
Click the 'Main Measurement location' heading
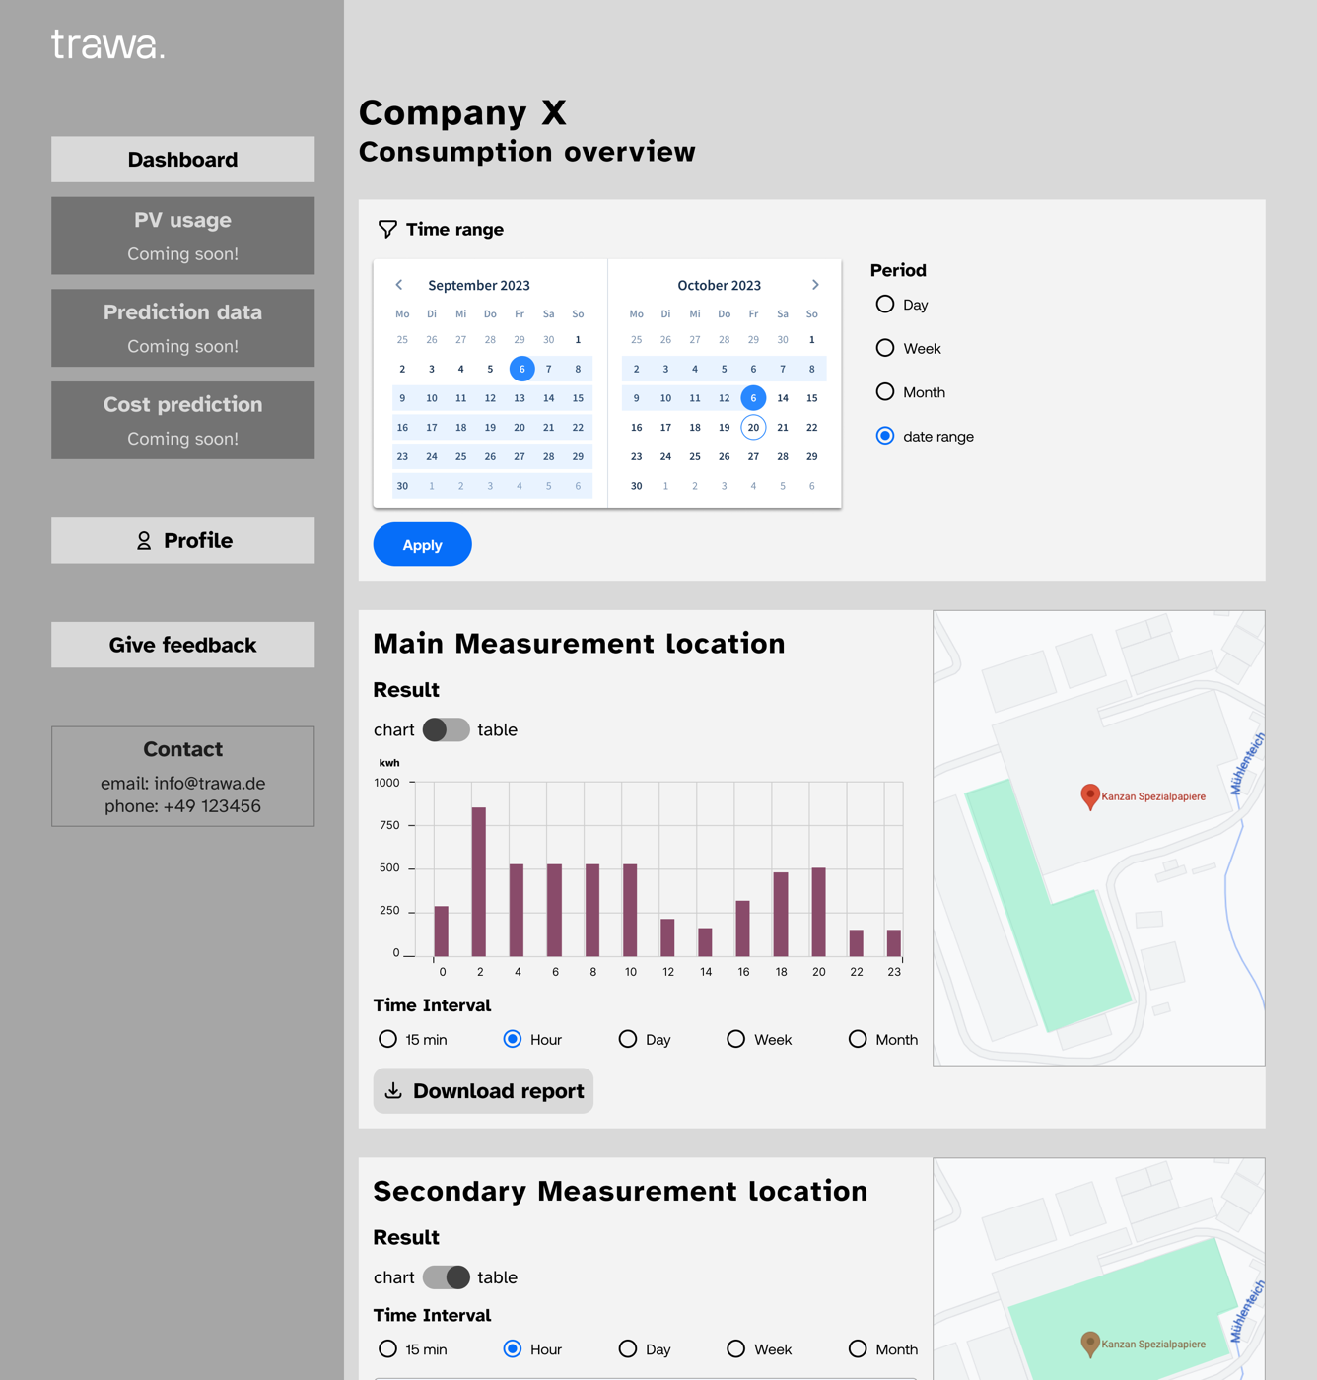click(580, 643)
